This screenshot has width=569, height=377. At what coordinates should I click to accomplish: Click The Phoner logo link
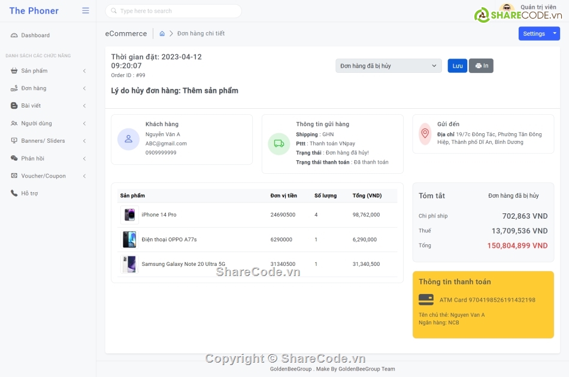(x=34, y=11)
